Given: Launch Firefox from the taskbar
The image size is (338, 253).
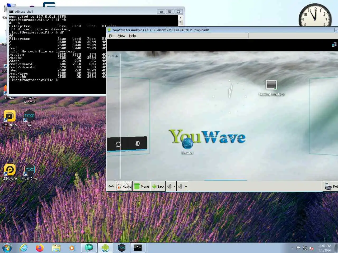Looking at the screenshot, I should click(x=40, y=248).
